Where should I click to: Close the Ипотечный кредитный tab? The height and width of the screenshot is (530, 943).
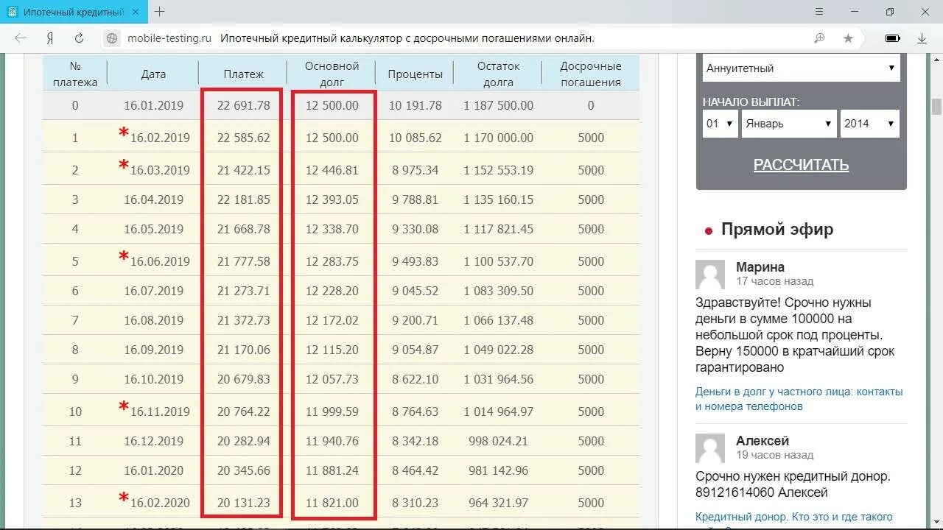pyautogui.click(x=136, y=12)
